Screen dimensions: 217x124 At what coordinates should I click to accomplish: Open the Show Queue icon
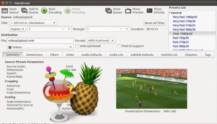coord(108,11)
